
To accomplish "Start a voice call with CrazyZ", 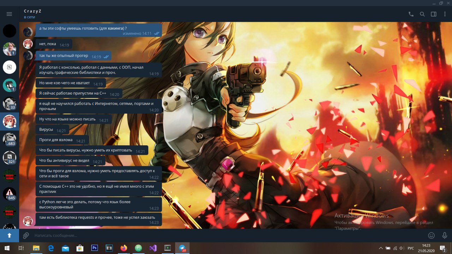I will (411, 14).
